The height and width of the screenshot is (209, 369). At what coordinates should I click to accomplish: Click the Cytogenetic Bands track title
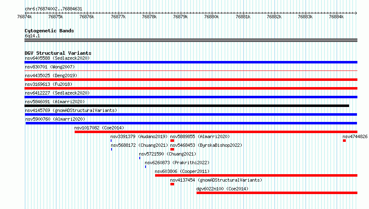pyautogui.click(x=49, y=31)
